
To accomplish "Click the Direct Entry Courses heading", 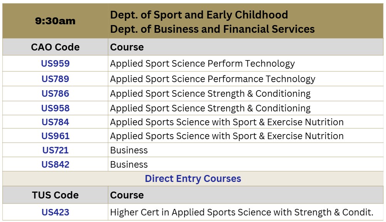I will 193,179.
